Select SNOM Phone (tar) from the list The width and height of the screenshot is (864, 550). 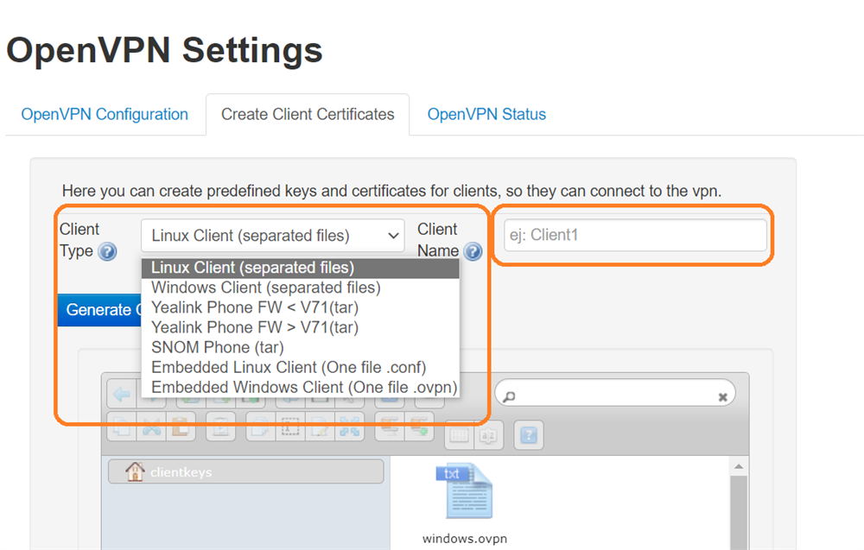[x=217, y=347]
